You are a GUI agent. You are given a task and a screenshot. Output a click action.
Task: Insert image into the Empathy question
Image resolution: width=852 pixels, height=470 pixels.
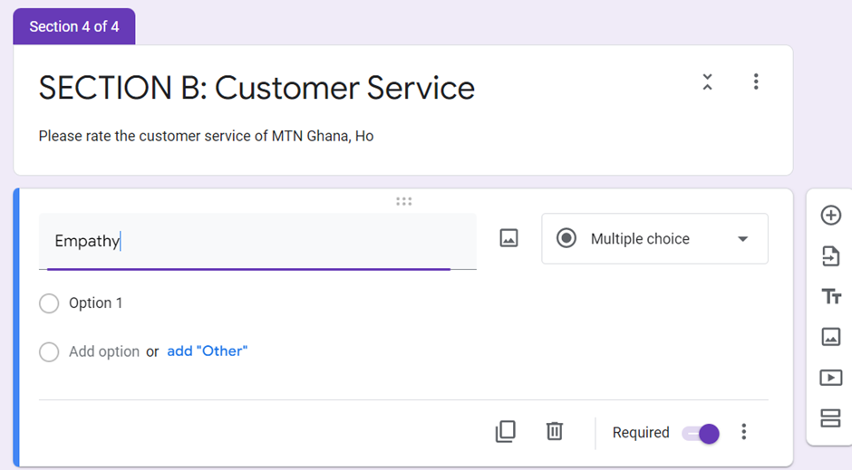508,238
